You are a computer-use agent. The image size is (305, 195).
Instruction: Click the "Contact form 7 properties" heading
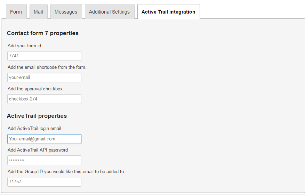pos(43,33)
